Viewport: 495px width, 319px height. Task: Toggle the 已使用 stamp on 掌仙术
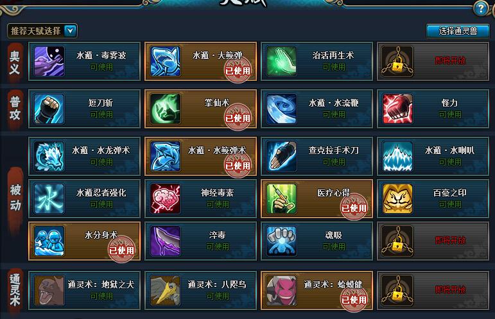coord(238,117)
